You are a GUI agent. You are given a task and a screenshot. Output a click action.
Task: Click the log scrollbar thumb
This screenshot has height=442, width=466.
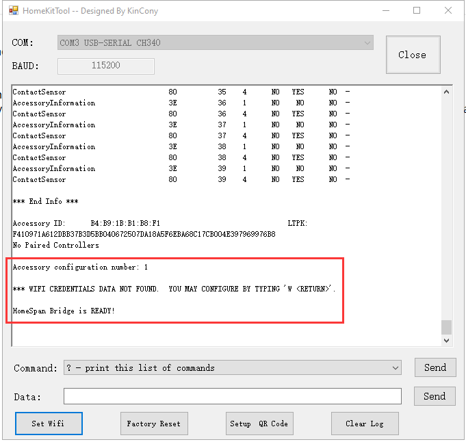click(447, 327)
